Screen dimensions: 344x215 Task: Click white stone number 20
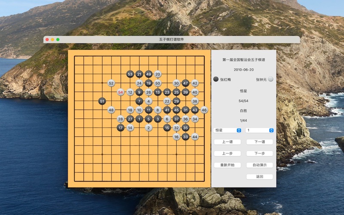pos(158,74)
